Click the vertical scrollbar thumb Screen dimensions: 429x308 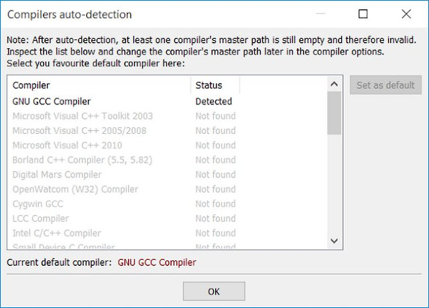pos(334,113)
